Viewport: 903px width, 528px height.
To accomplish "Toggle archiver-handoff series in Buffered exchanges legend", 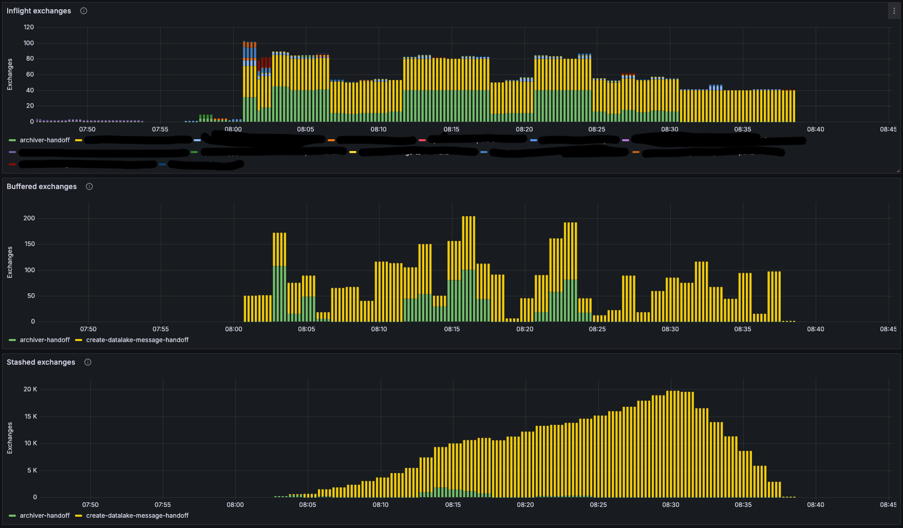I will tap(45, 340).
